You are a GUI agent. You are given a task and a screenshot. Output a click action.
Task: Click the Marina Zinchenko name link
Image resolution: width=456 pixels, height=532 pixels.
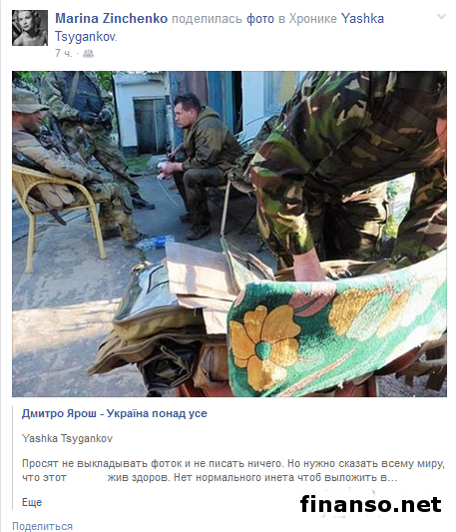(x=112, y=19)
